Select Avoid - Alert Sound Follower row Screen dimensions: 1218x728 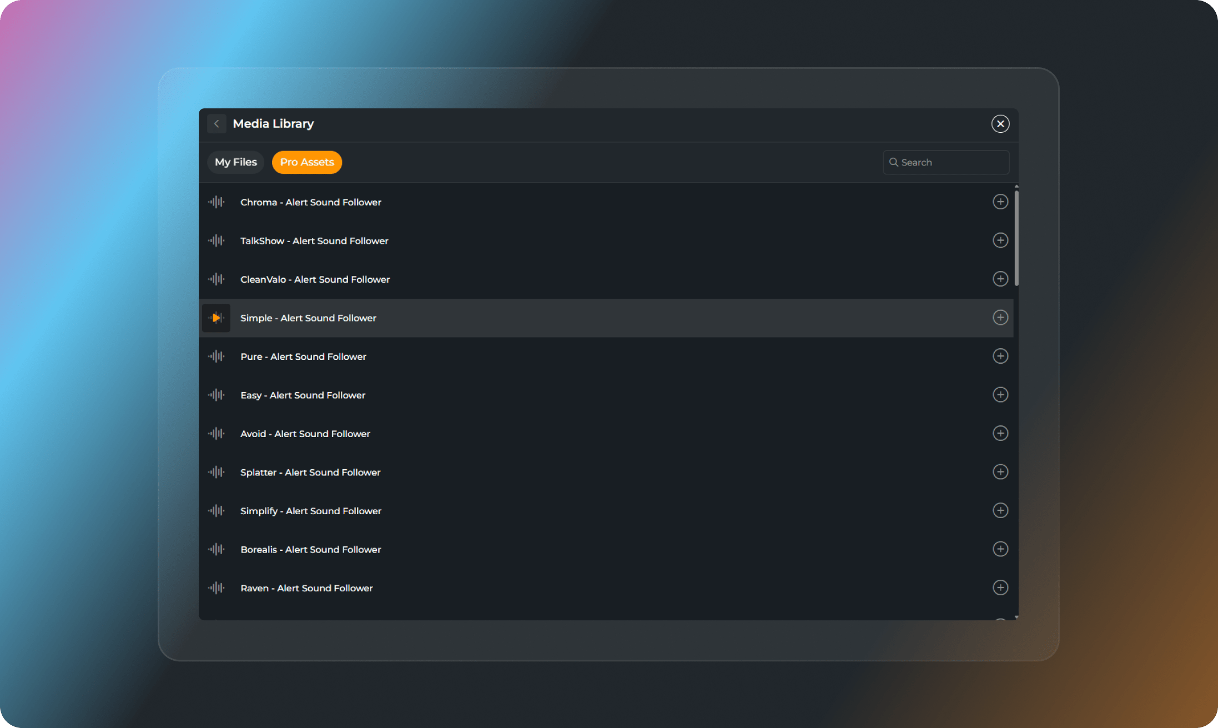tap(305, 434)
